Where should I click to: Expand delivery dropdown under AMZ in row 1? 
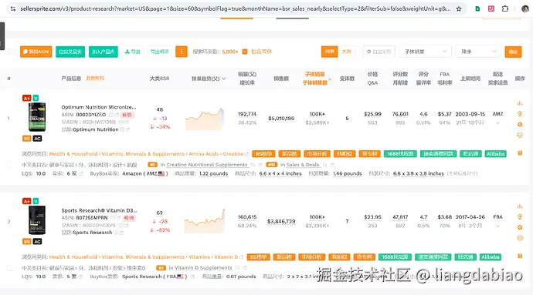(497, 122)
